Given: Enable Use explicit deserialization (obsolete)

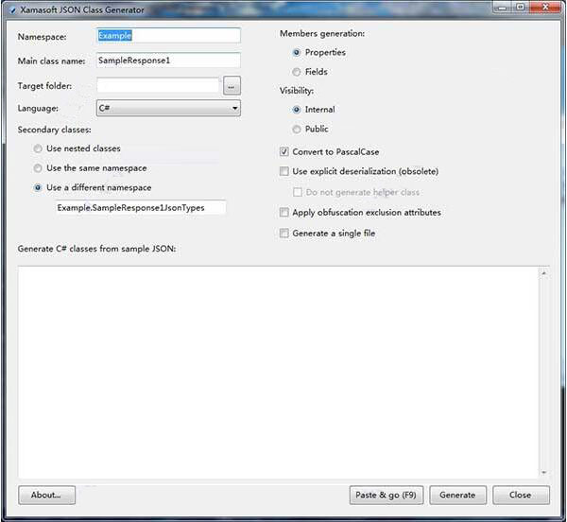Looking at the screenshot, I should coord(284,171).
